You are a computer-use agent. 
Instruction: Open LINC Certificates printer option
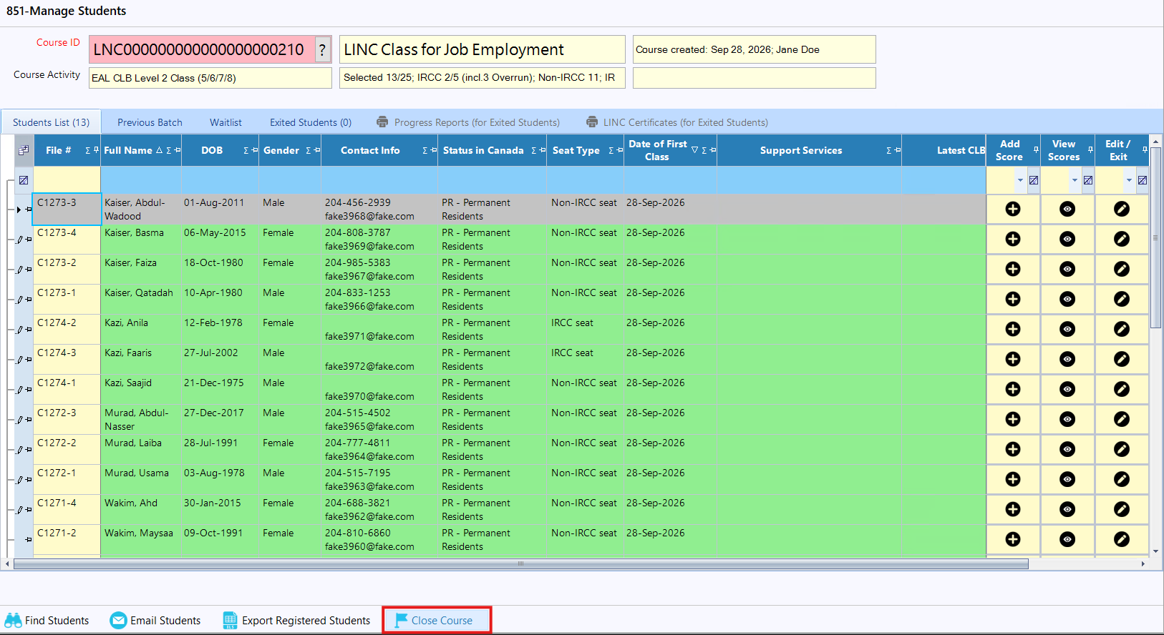pyautogui.click(x=677, y=122)
